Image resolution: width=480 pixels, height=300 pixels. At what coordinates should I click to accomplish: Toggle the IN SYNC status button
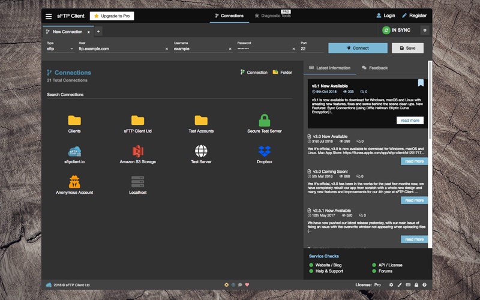point(397,31)
